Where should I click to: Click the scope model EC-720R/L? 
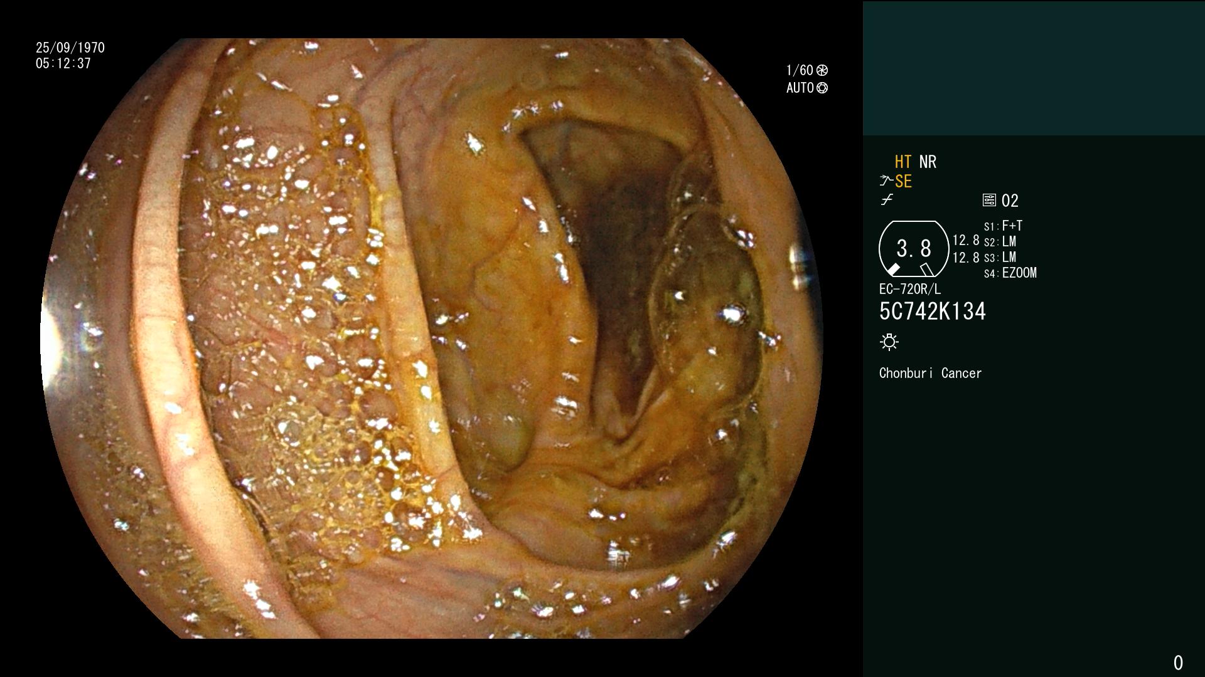coord(910,289)
